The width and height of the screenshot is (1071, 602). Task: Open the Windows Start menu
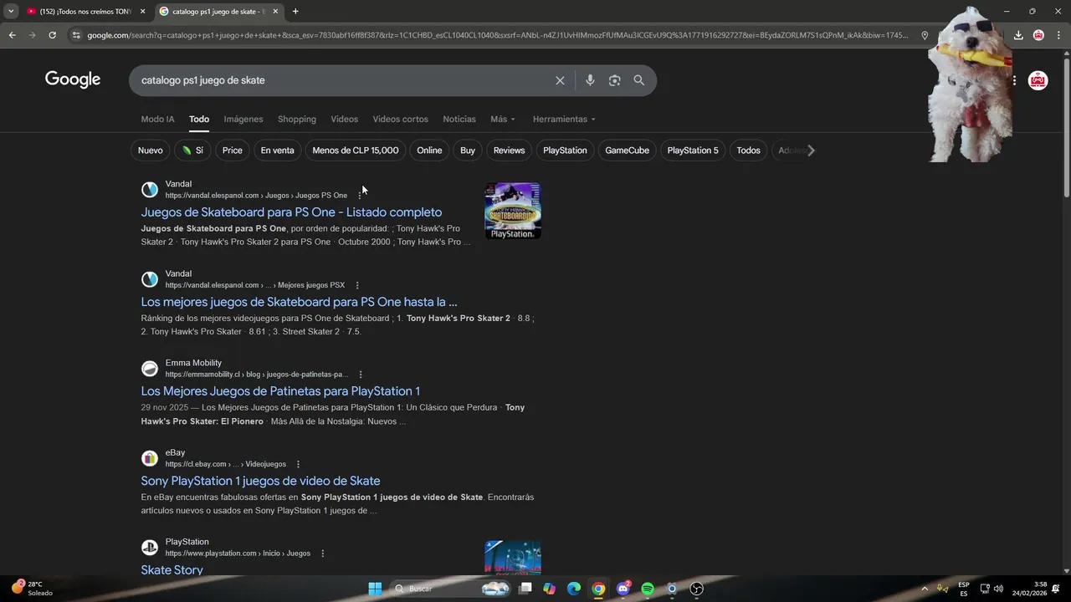click(375, 589)
